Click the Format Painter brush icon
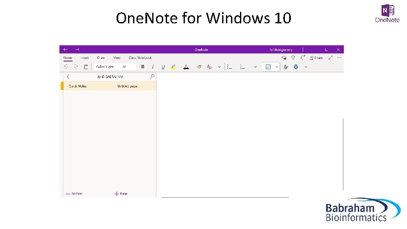The image size is (407, 229). [199, 67]
